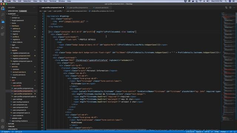The image size is (237, 133).
Task: Click the notifications bell in status bar
Action: (x=235, y=132)
